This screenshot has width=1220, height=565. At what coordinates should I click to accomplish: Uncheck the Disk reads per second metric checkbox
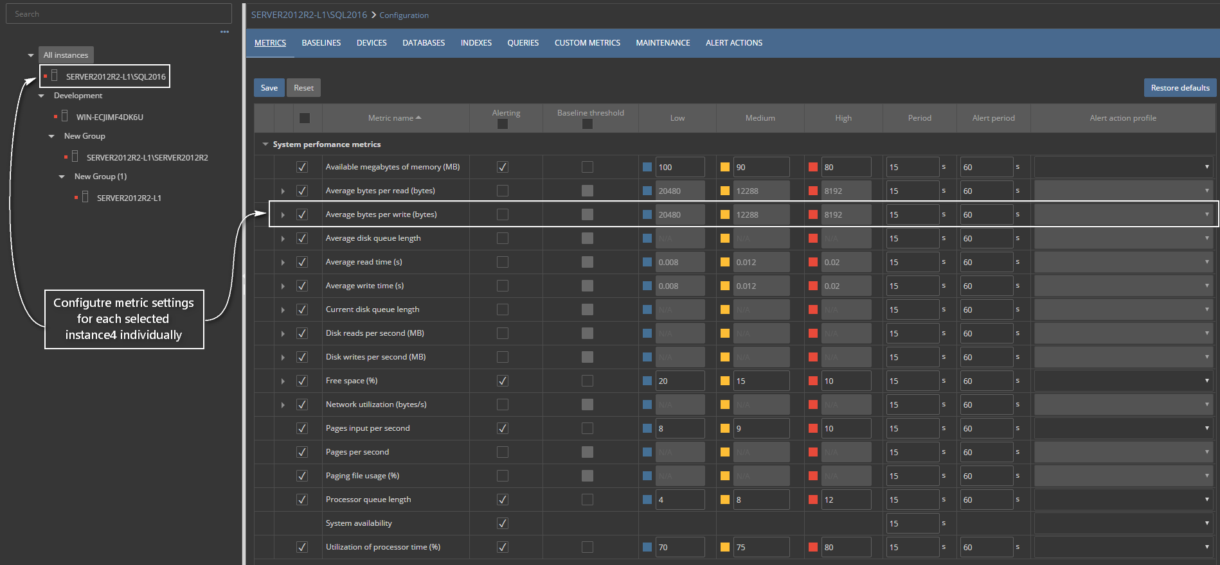click(x=302, y=333)
